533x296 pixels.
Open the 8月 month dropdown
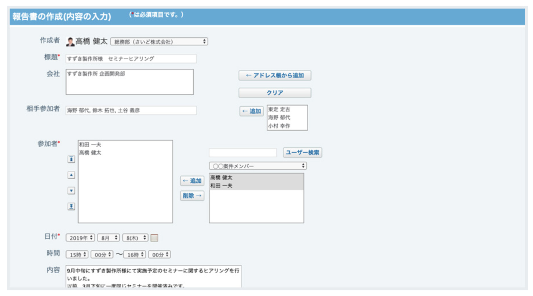(108, 237)
